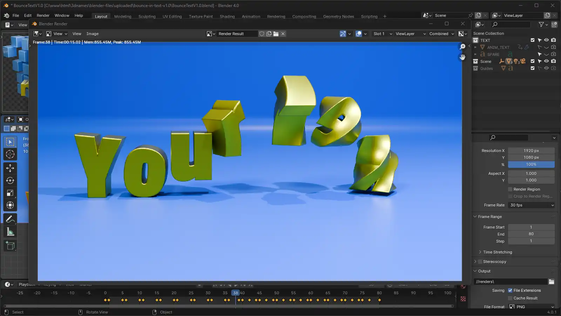Image resolution: width=561 pixels, height=316 pixels.
Task: Switch to Modeling workspace tab
Action: [x=123, y=17]
